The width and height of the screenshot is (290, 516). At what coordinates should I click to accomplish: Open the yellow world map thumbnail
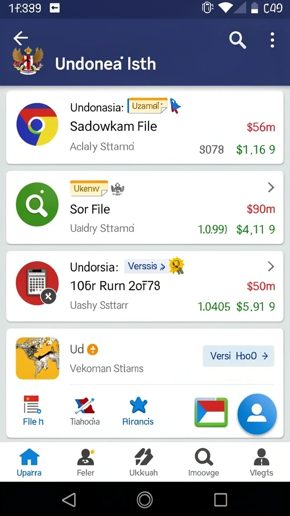click(x=37, y=358)
